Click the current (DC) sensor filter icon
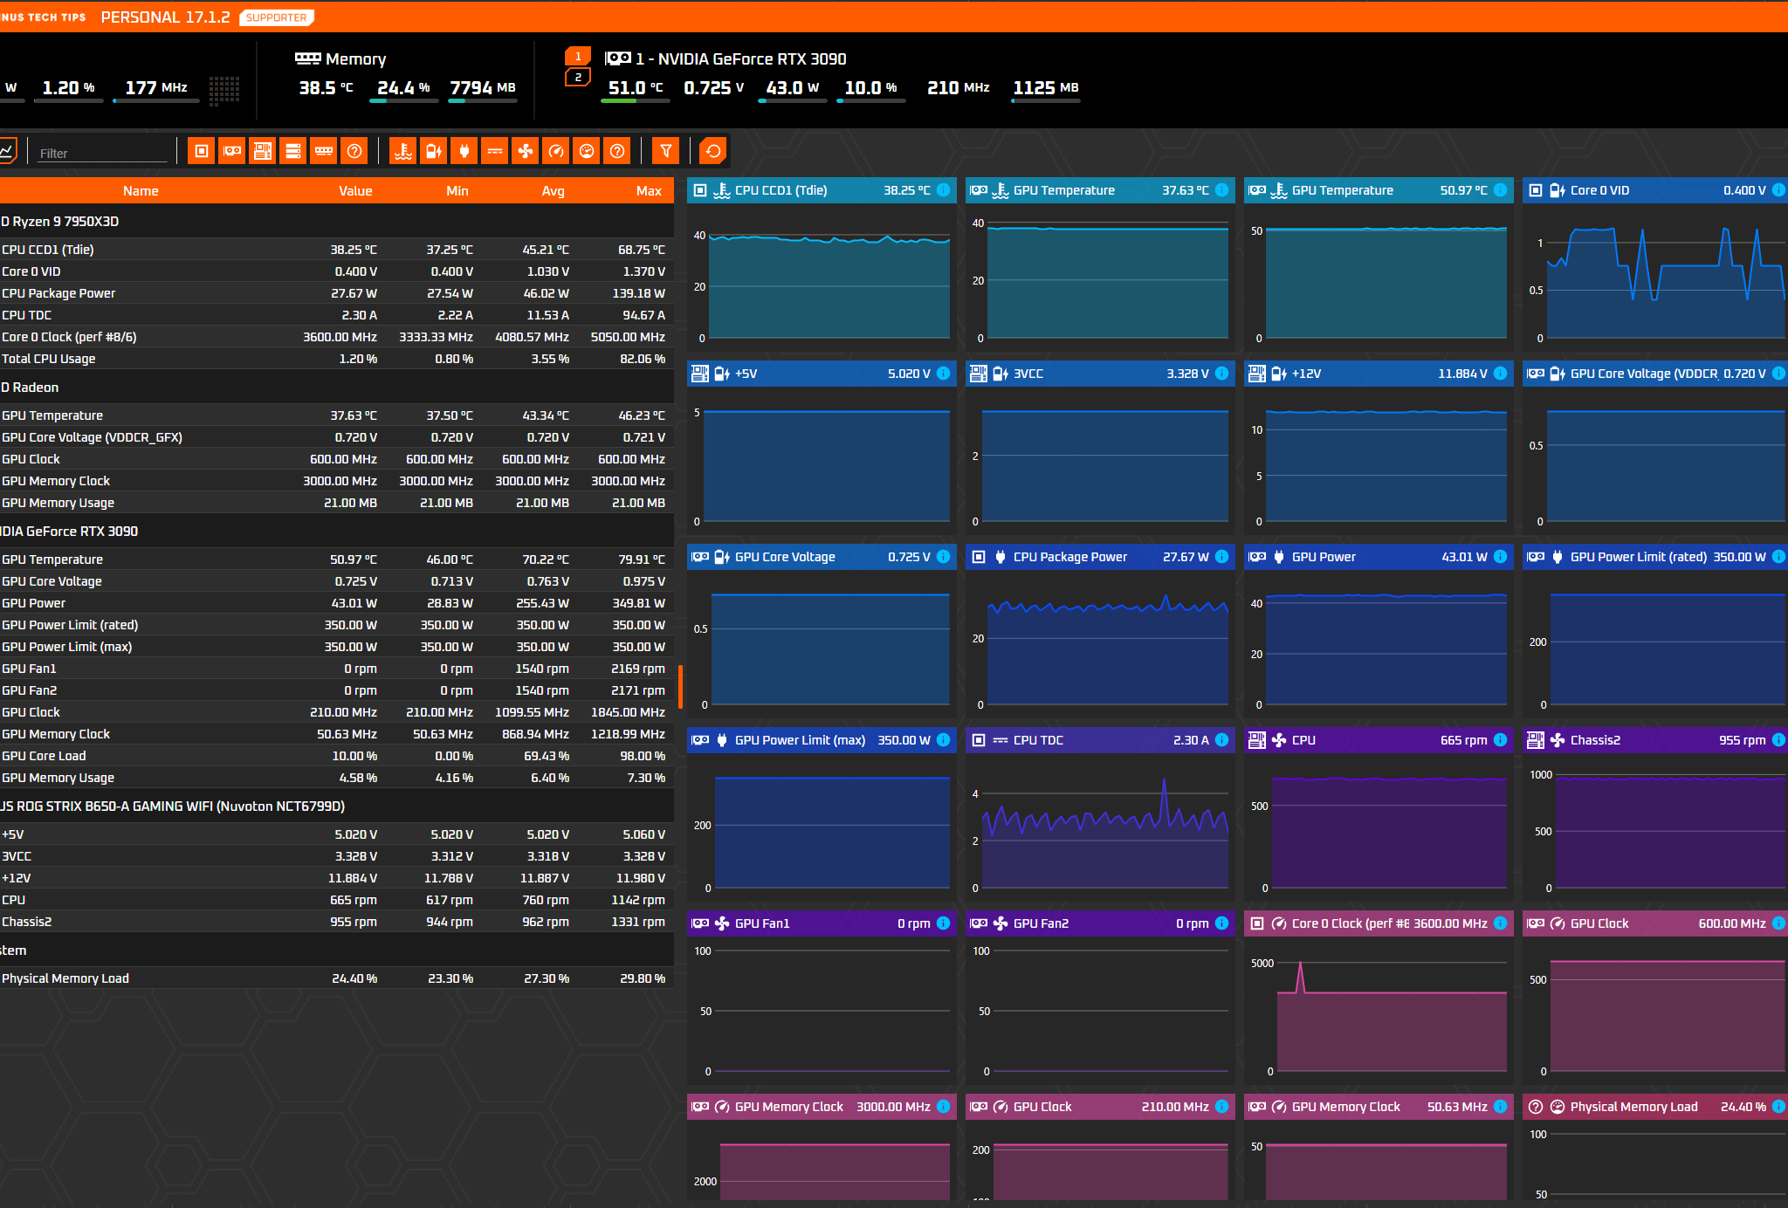Image resolution: width=1788 pixels, height=1208 pixels. pyautogui.click(x=494, y=151)
